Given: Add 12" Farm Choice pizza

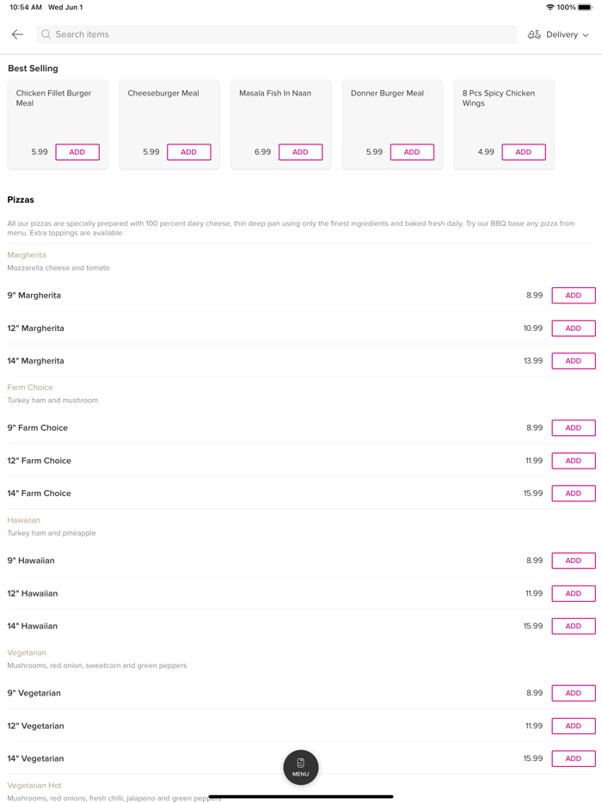Looking at the screenshot, I should pos(573,461).
